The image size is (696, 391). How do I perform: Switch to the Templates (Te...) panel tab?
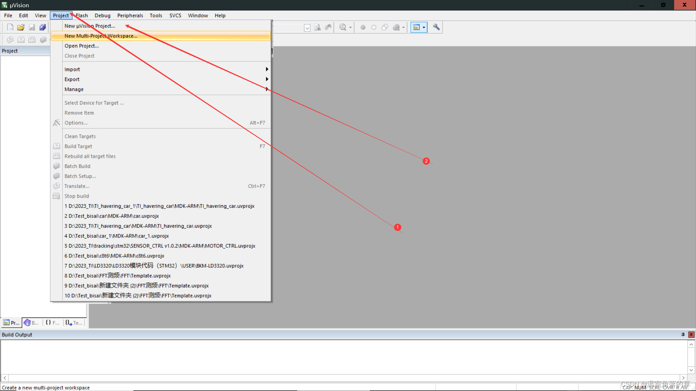74,323
